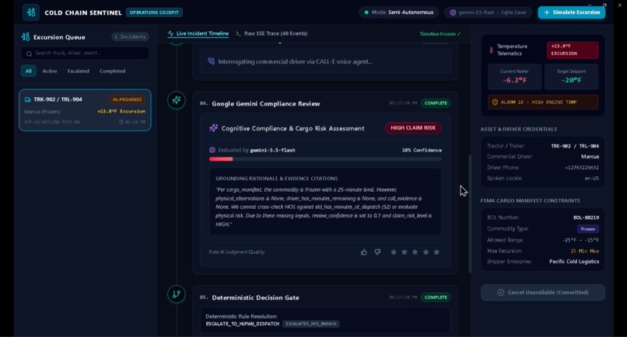Click the Cold Chain Sentinel logo icon
Screen dimensions: 627x337
[31, 12]
